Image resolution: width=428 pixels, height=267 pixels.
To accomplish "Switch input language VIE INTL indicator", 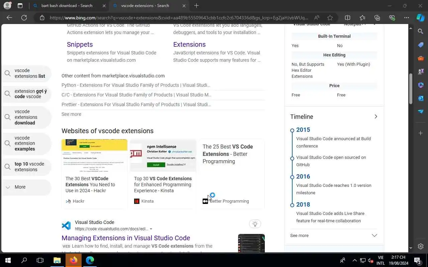I will (x=381, y=260).
